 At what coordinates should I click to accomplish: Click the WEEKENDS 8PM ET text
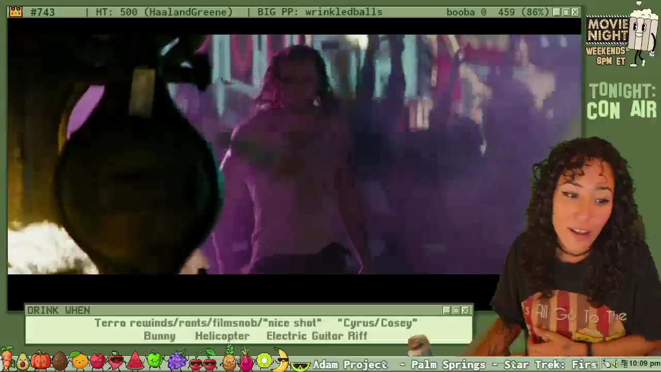pos(606,56)
